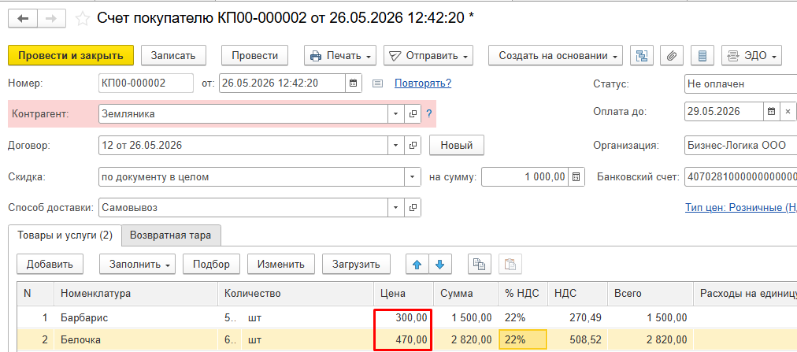The width and height of the screenshot is (797, 352).
Task: Open Тип цен: Розничные link
Action: pyautogui.click(x=741, y=207)
